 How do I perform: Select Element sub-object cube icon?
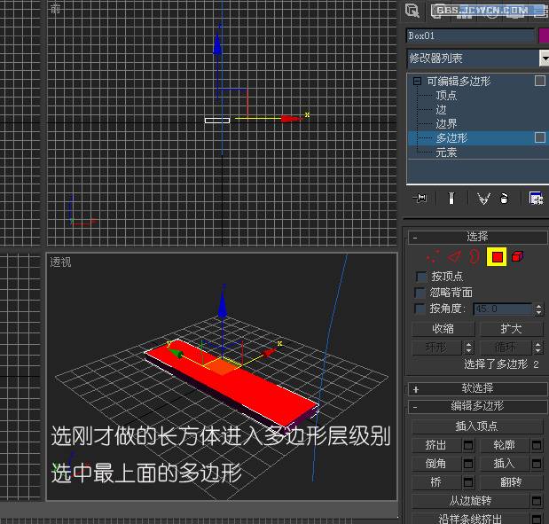(517, 257)
